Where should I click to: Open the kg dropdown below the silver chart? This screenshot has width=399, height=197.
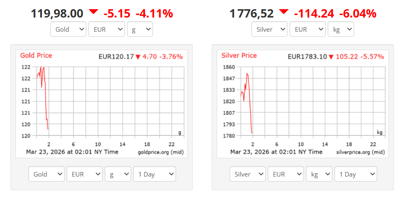pyautogui.click(x=319, y=174)
